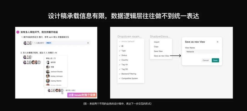Click the +N overflow avatar after five avatars
247x111 pixels.
[x=39, y=62]
